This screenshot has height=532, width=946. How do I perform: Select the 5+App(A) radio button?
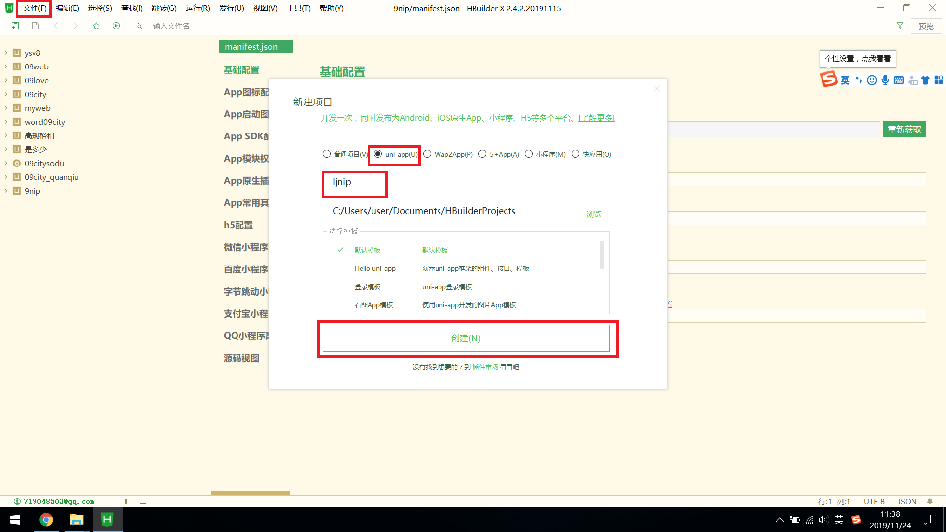pyautogui.click(x=482, y=154)
